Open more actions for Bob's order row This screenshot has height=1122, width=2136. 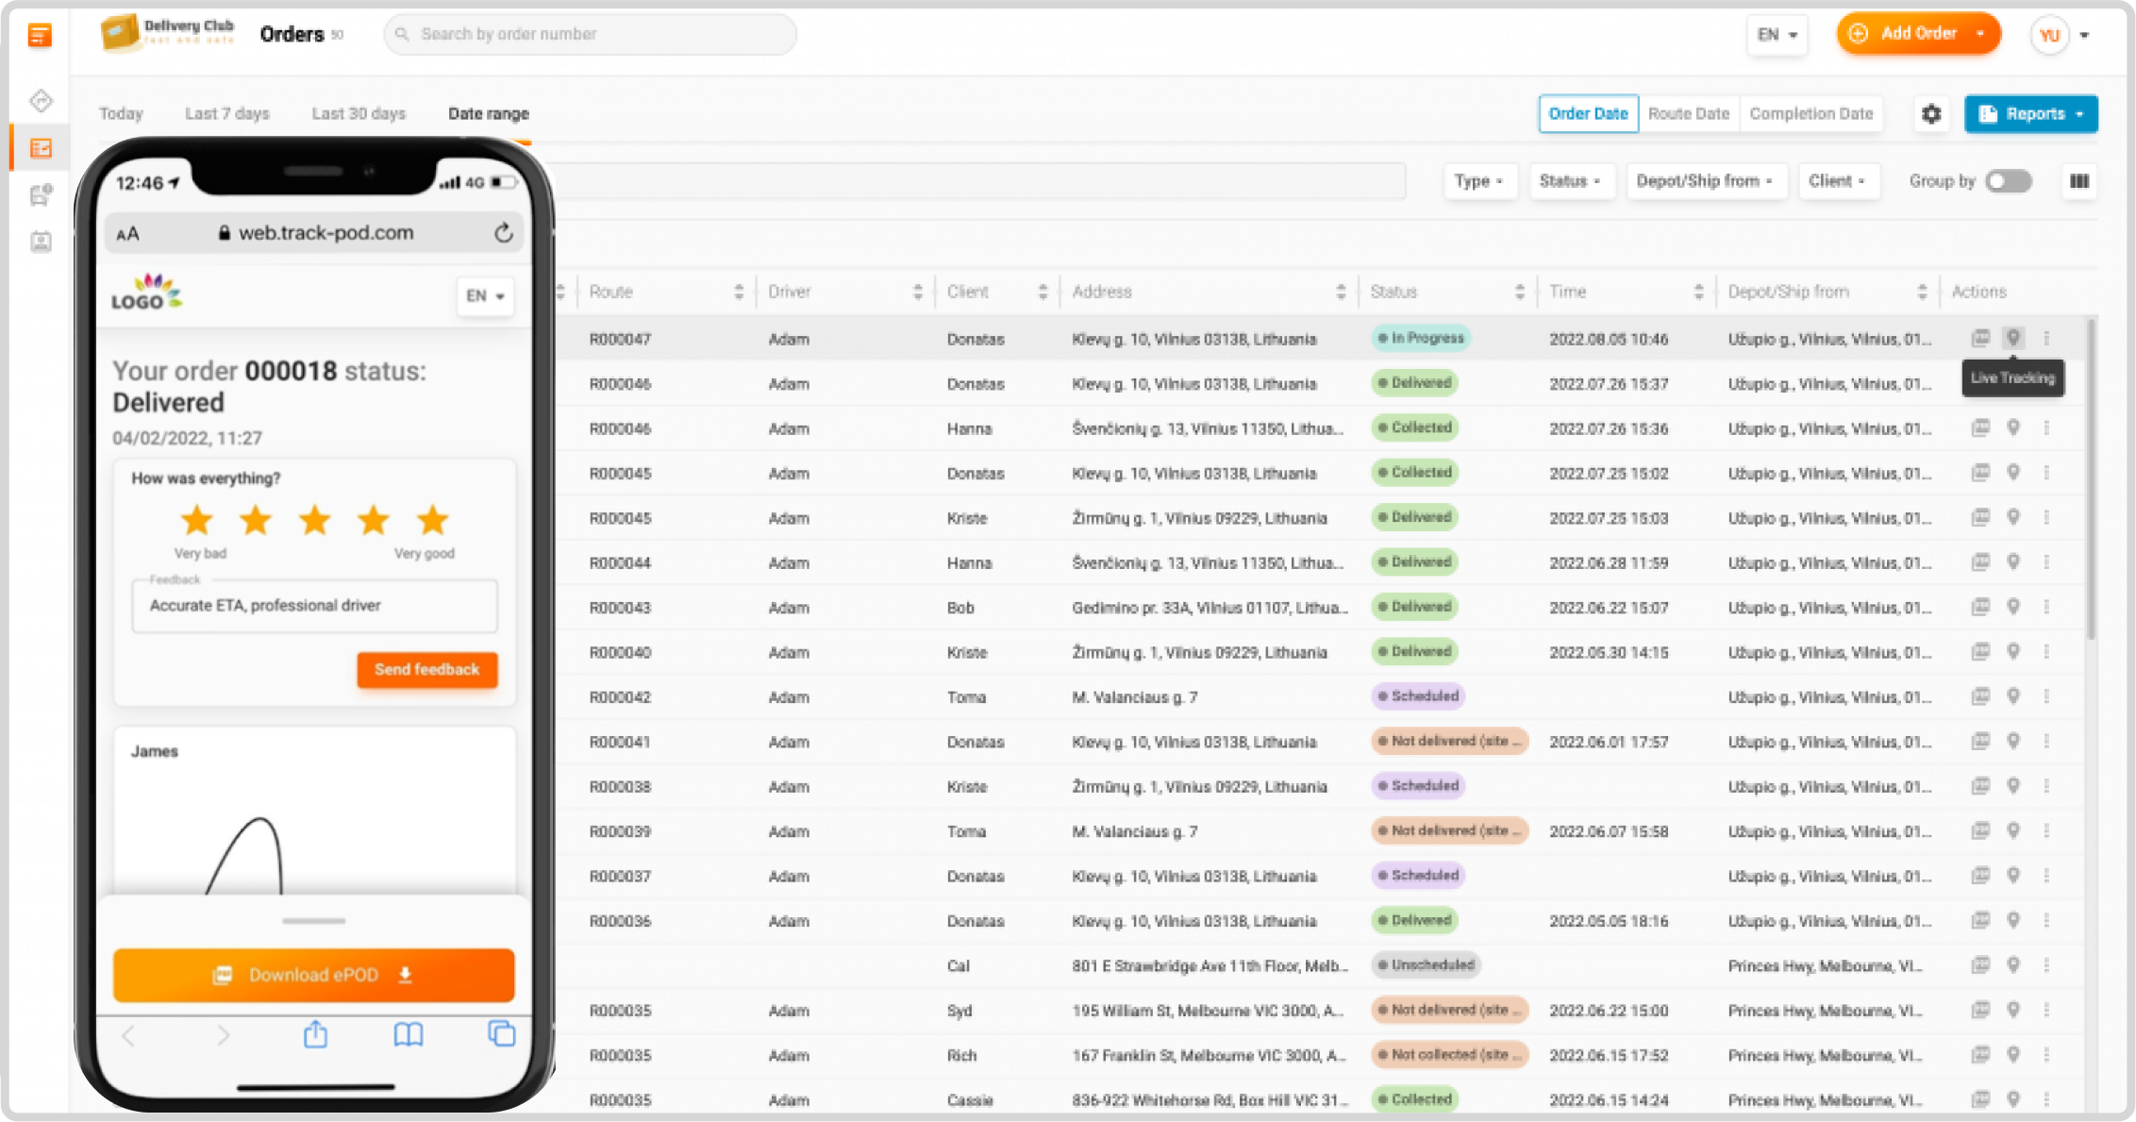click(x=2046, y=607)
